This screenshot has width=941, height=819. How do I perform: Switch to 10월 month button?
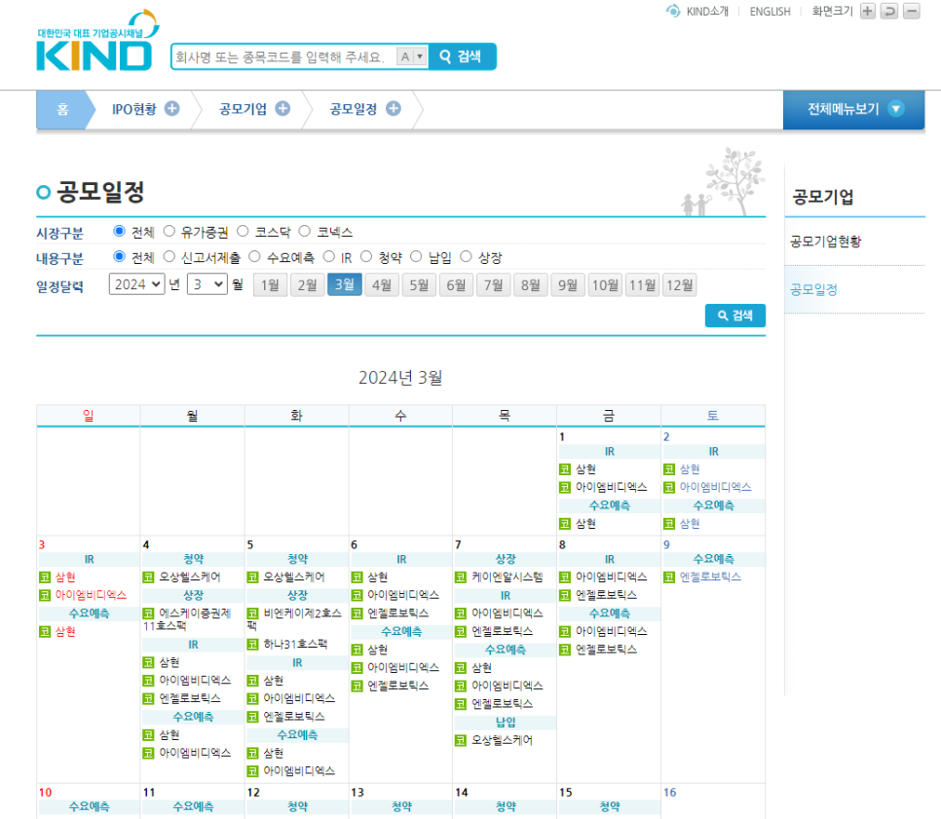pyautogui.click(x=605, y=285)
